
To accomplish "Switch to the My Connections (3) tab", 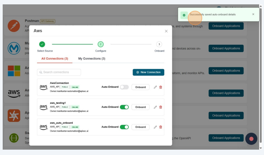I will click(92, 59).
